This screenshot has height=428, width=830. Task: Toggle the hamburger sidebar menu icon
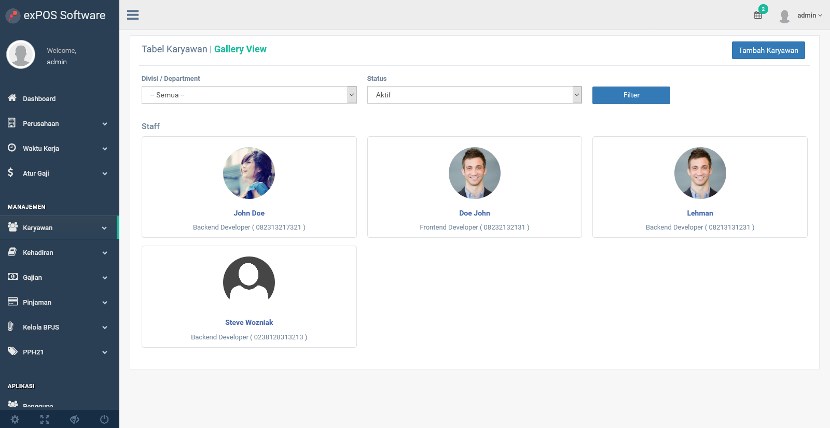[x=133, y=15]
